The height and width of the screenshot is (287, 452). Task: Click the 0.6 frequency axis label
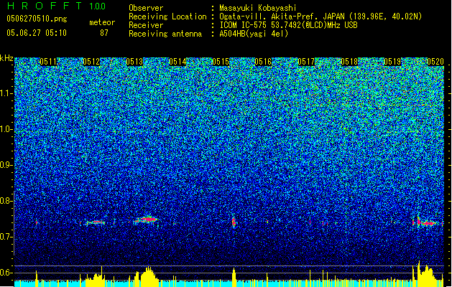(x=6, y=273)
